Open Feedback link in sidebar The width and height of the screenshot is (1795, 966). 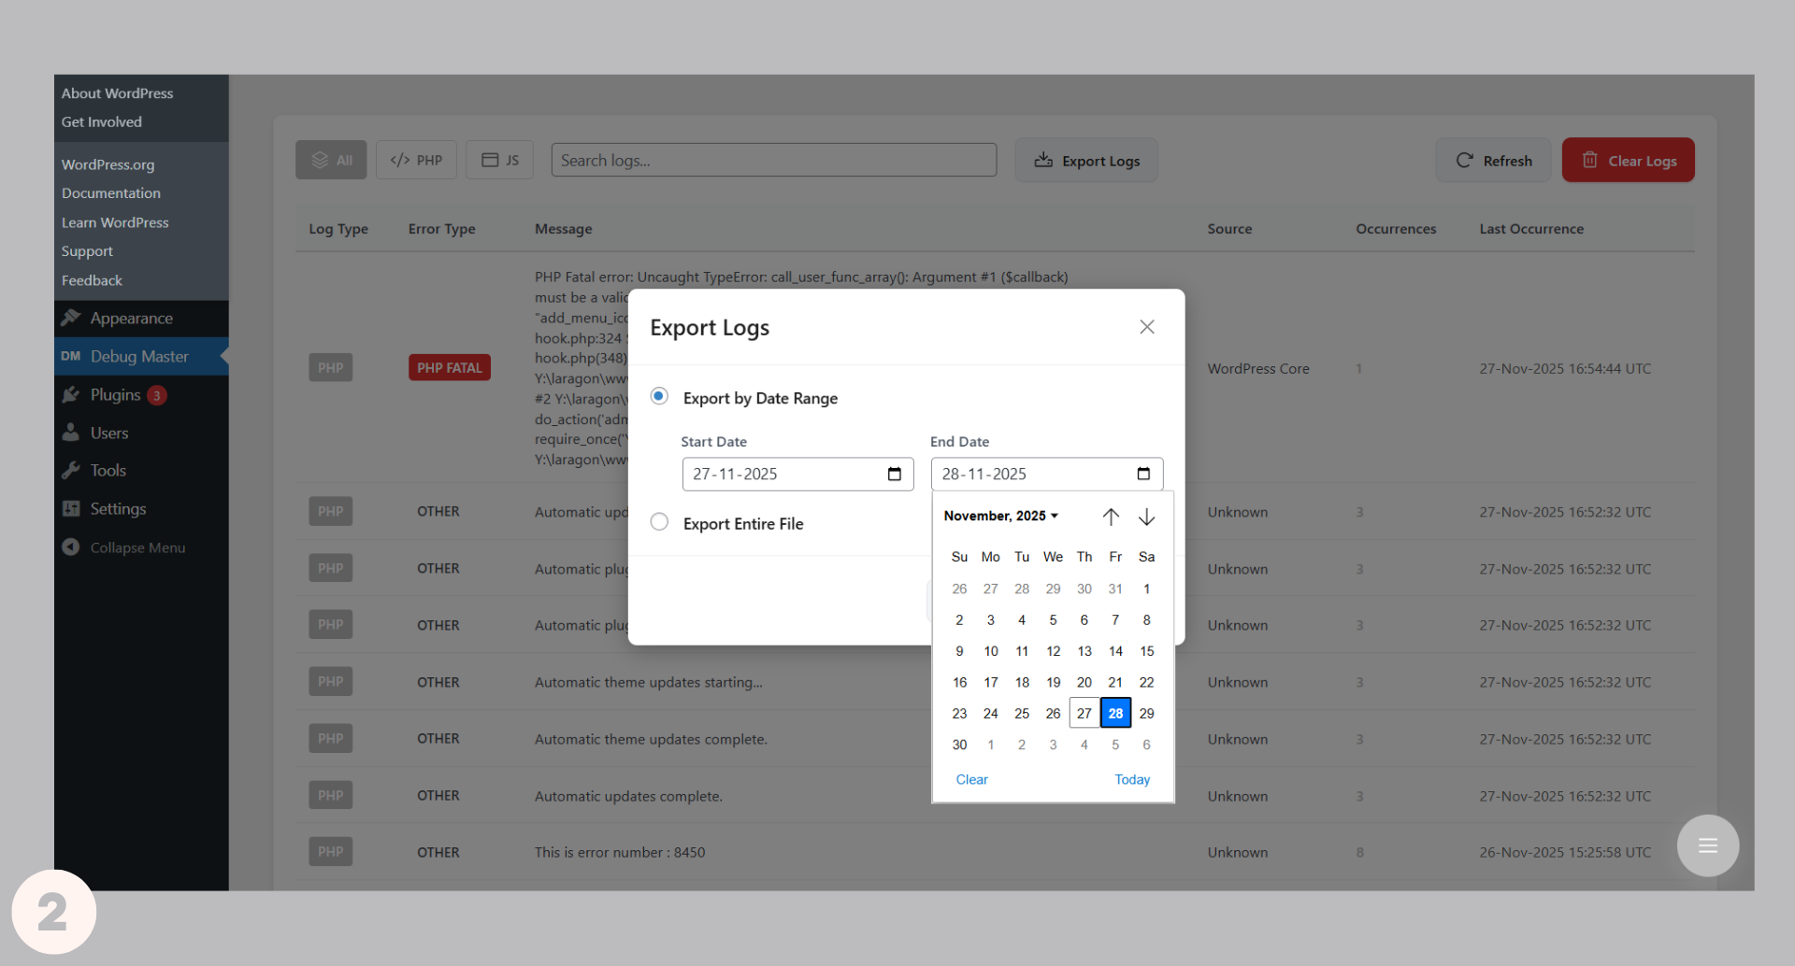92,280
